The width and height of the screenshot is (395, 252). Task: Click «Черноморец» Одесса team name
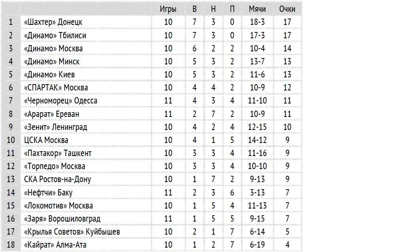[x=60, y=101]
